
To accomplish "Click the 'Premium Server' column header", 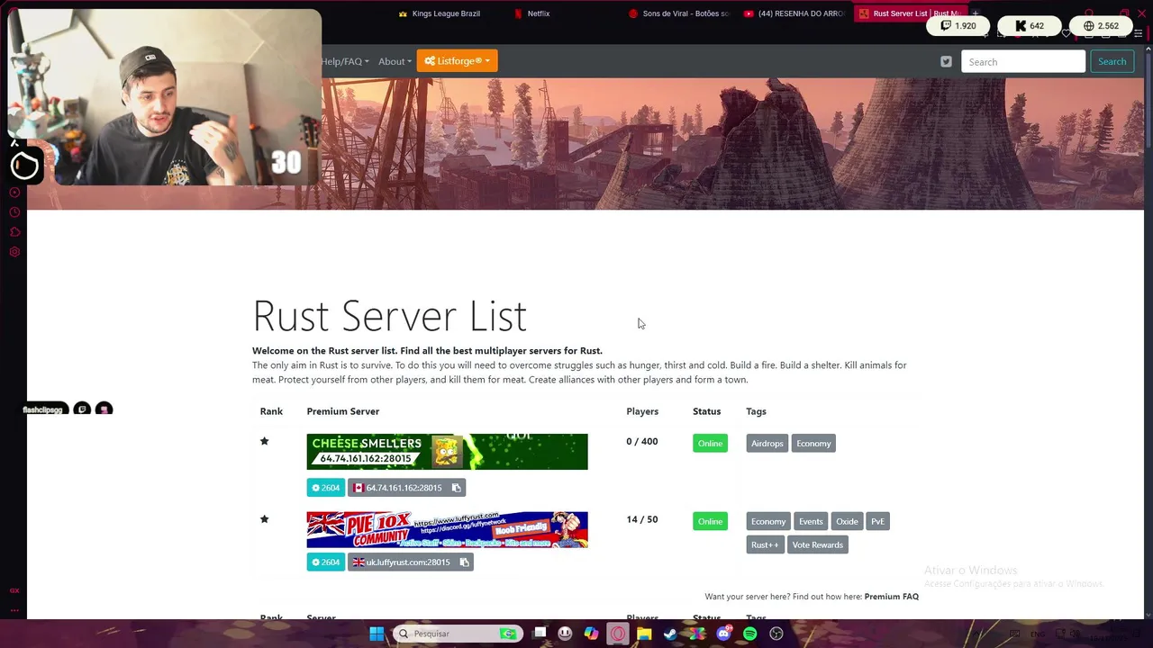I will [x=343, y=411].
